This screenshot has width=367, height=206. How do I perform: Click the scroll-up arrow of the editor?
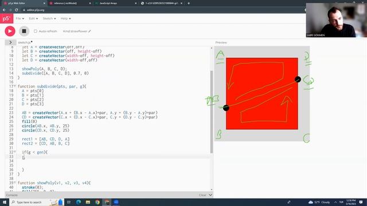click(x=212, y=48)
